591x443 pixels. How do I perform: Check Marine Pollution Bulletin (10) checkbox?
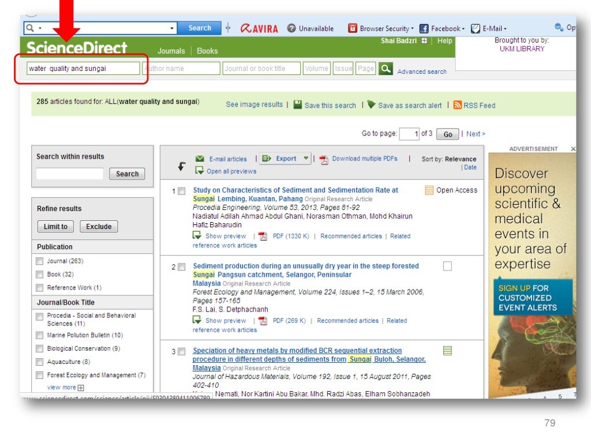click(x=40, y=335)
